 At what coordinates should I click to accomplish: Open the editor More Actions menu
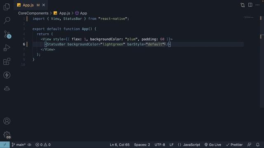[257, 5]
